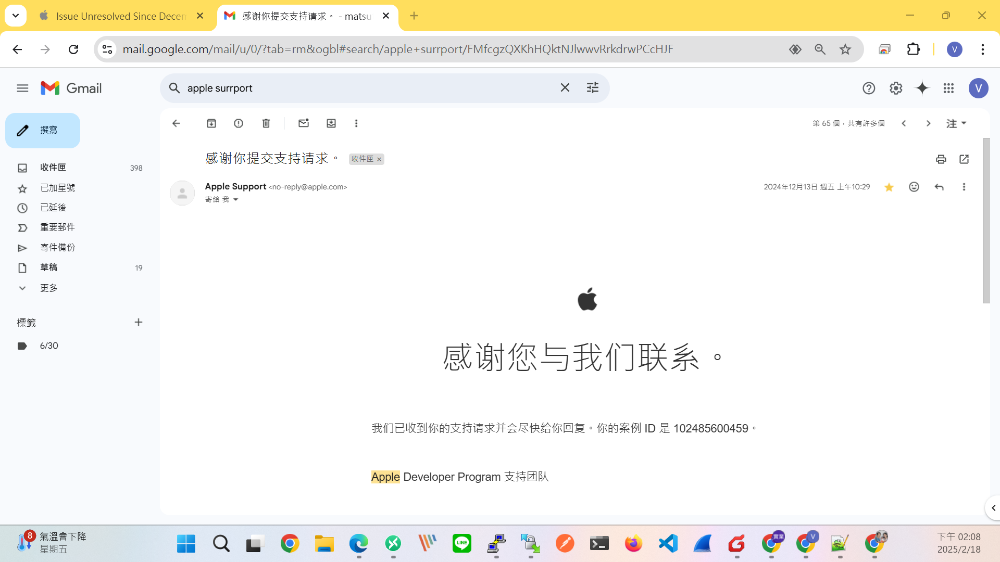
Task: Add an emoji reaction to the email
Action: pyautogui.click(x=914, y=187)
